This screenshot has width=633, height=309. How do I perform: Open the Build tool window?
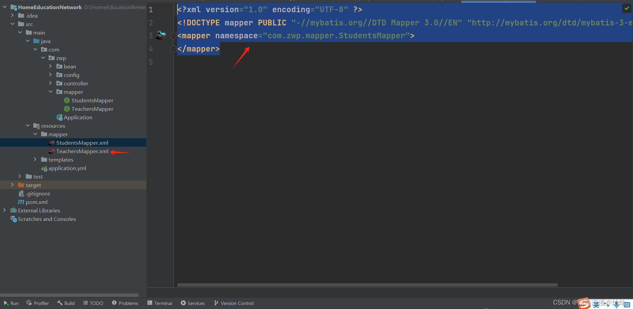(x=66, y=303)
